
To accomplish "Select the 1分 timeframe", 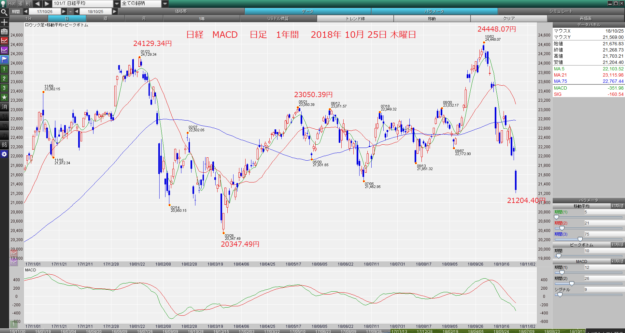I will (29, 19).
